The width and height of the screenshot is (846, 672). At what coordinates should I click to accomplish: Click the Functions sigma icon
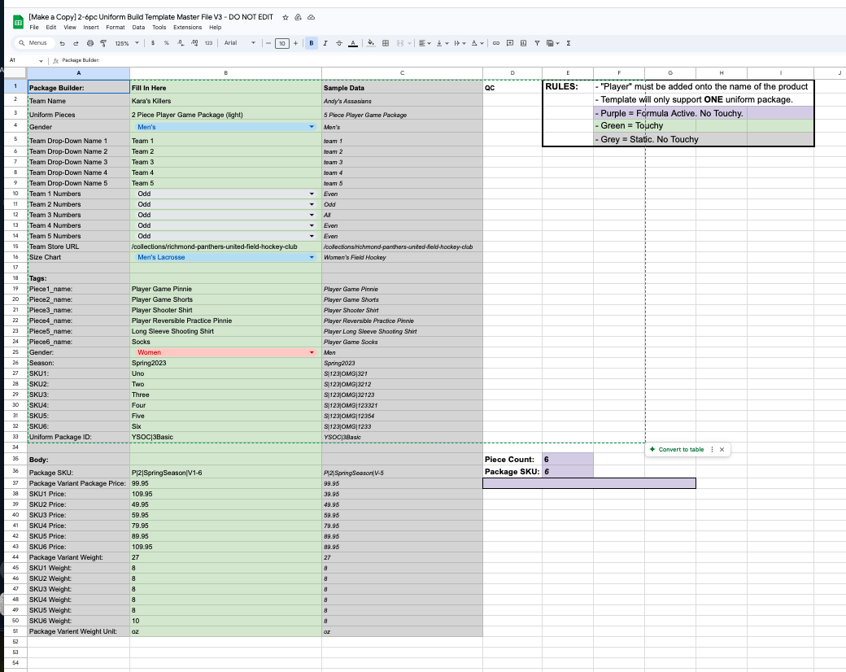click(568, 43)
